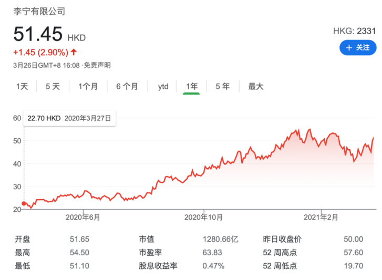Click the y-axis label 40
The width and height of the screenshot is (382, 280).
click(x=17, y=164)
